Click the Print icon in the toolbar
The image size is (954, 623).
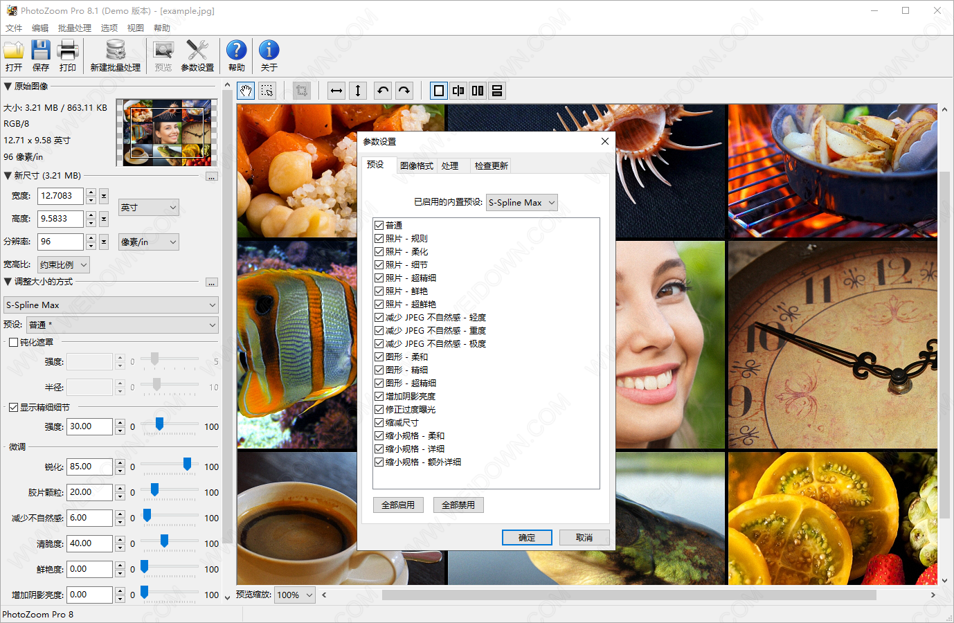click(x=68, y=51)
